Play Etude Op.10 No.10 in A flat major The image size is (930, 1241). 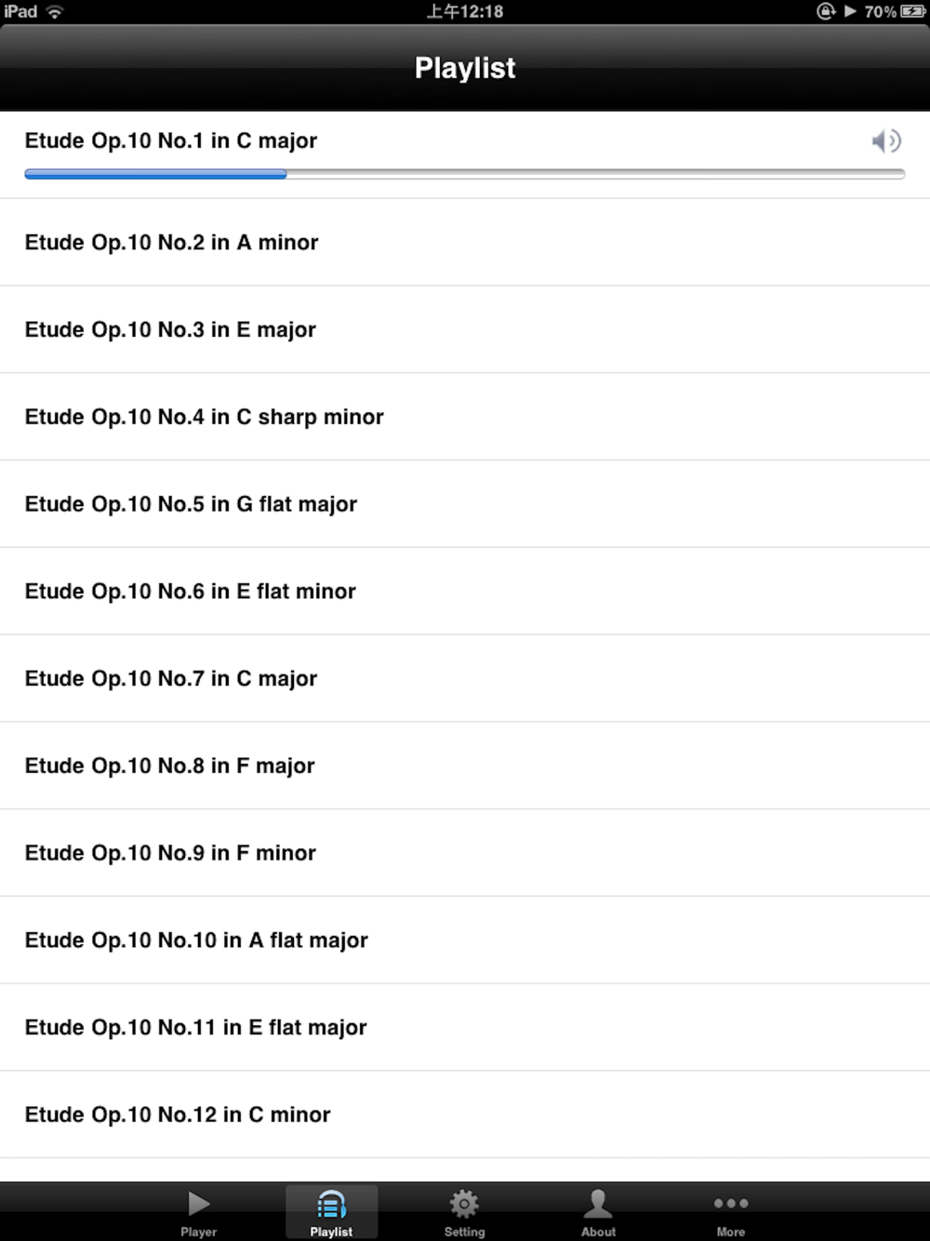click(x=196, y=941)
